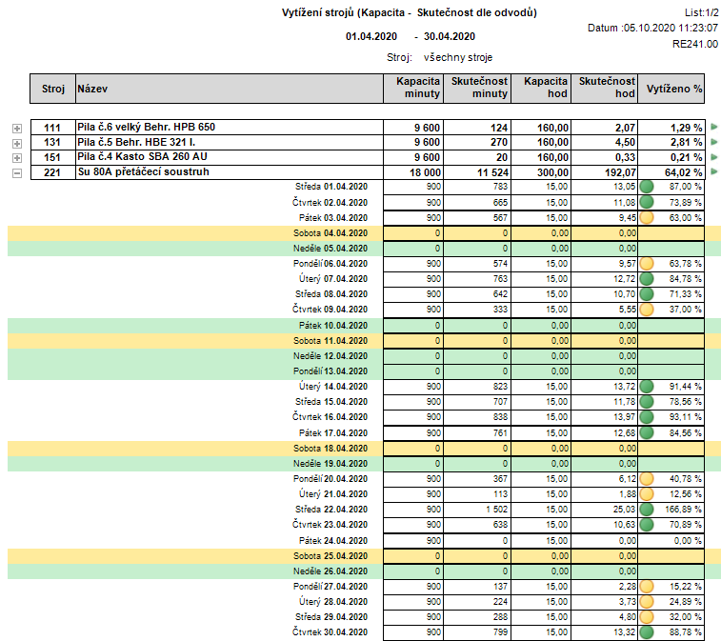Screen dimensions: 721x641
Task: Select Pila č.6 velký Behr. HPB 650
Action: coord(147,127)
